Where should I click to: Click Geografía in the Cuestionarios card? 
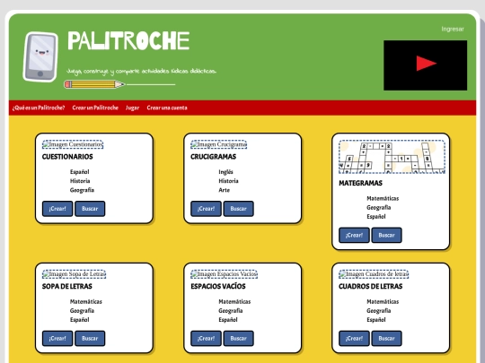[82, 190]
